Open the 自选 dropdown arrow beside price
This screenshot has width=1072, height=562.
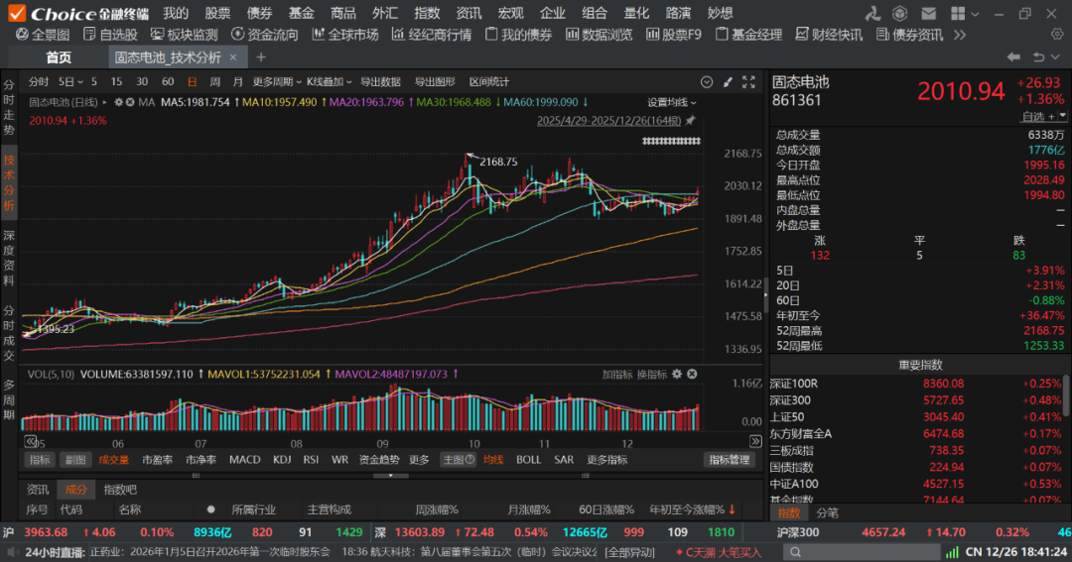point(1061,116)
